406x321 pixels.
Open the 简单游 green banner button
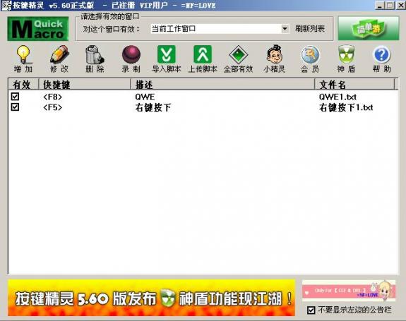tap(369, 28)
